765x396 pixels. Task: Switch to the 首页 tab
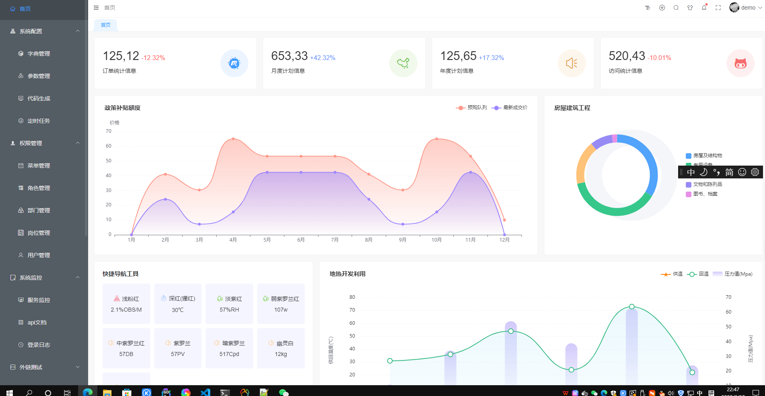point(106,25)
